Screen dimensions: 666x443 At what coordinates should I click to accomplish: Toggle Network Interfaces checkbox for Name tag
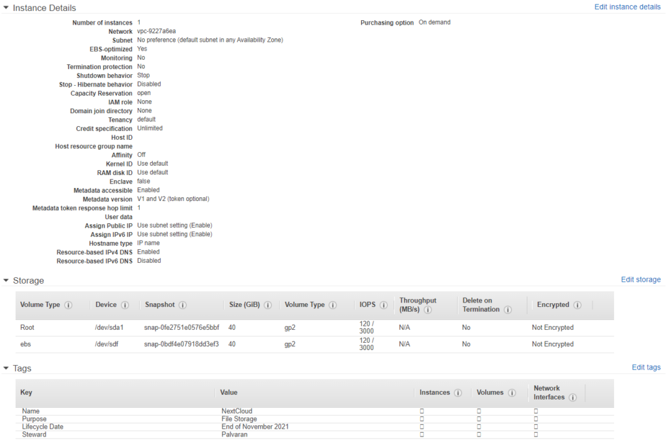point(536,411)
